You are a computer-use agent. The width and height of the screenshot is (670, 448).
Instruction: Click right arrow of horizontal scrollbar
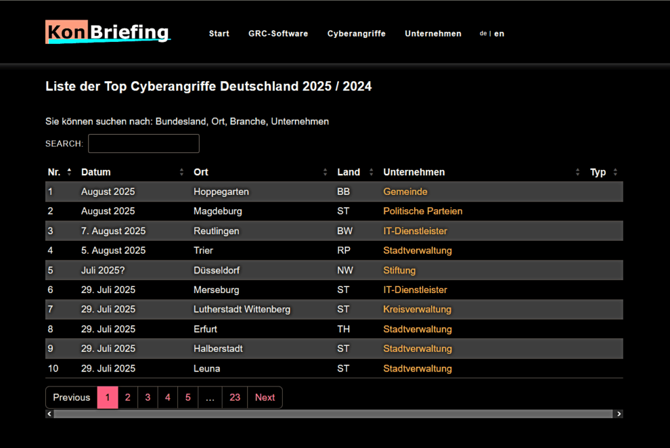click(x=619, y=414)
